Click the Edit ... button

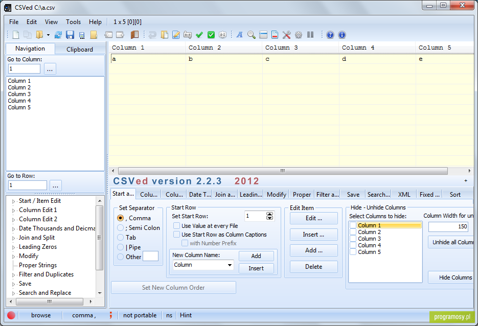(314, 218)
